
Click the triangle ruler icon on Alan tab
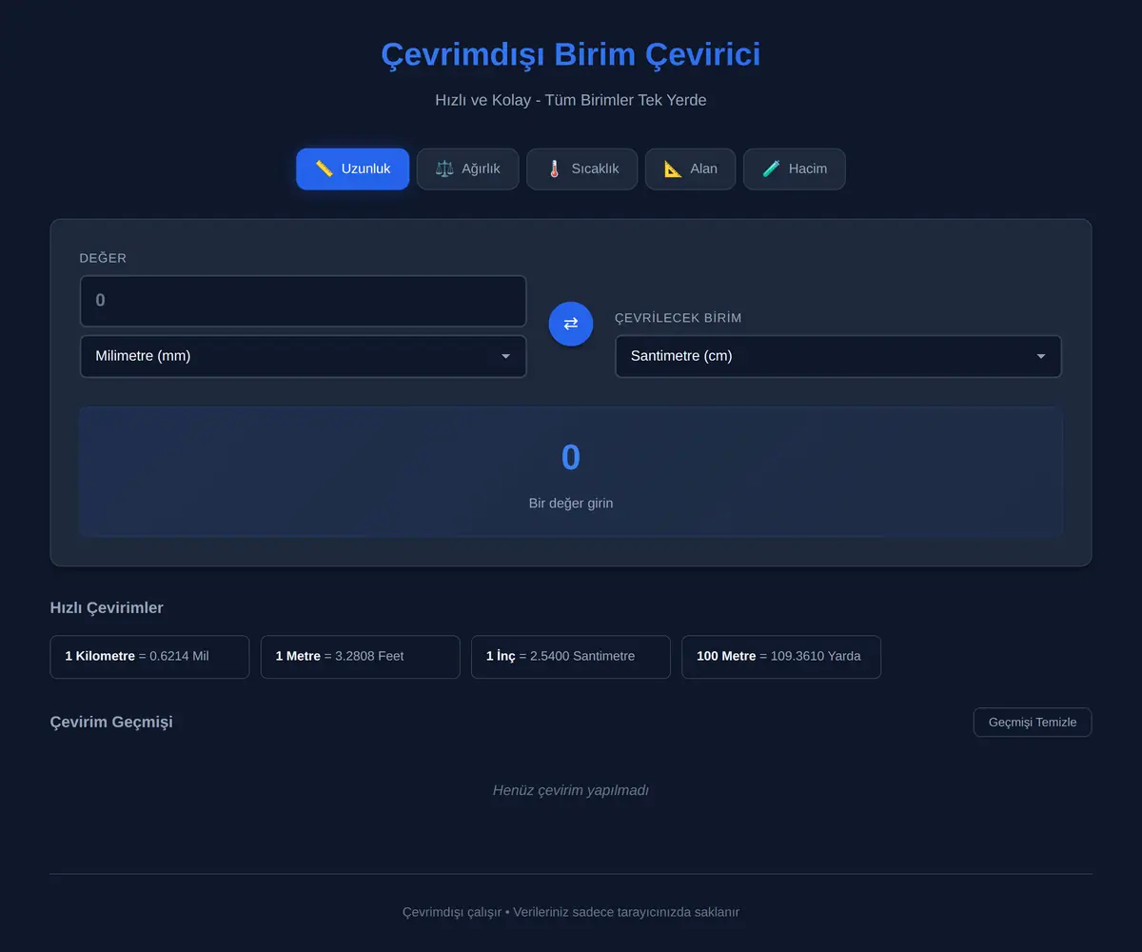tap(673, 169)
